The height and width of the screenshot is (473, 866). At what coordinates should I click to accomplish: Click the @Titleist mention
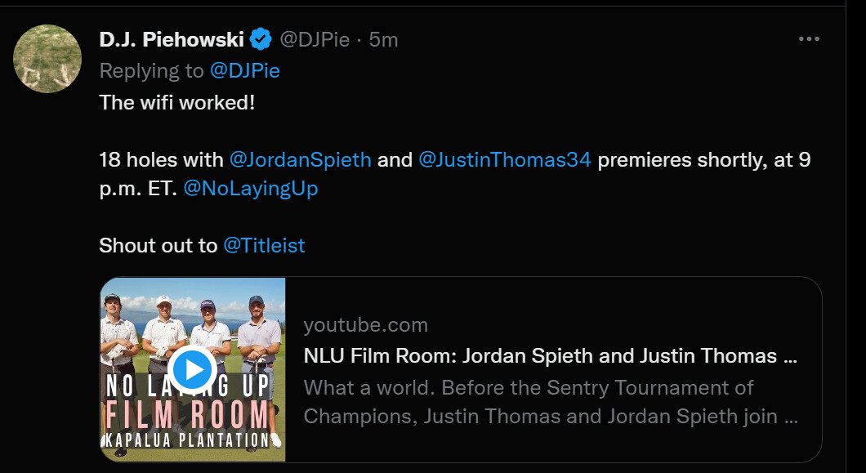264,245
